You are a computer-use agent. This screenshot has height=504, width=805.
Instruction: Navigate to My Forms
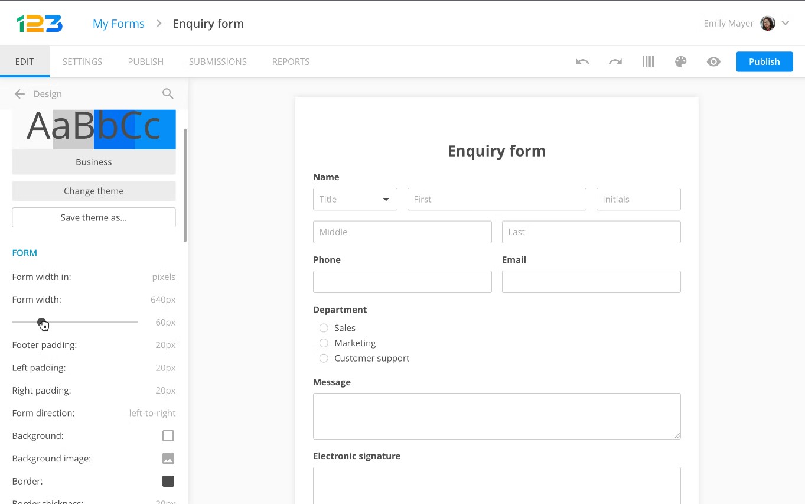[118, 23]
